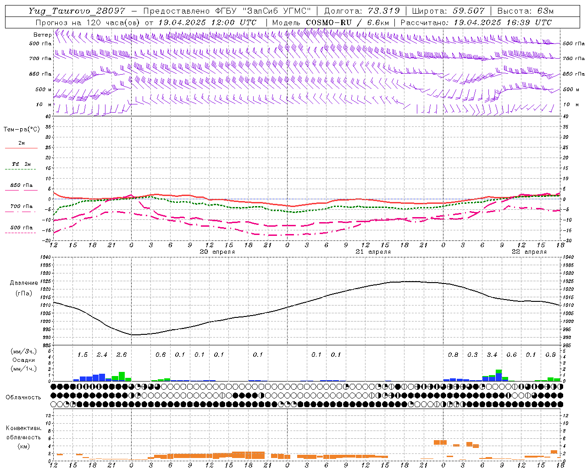Click the 0.9 precipitation total value
The width and height of the screenshot is (587, 469).
(x=551, y=355)
